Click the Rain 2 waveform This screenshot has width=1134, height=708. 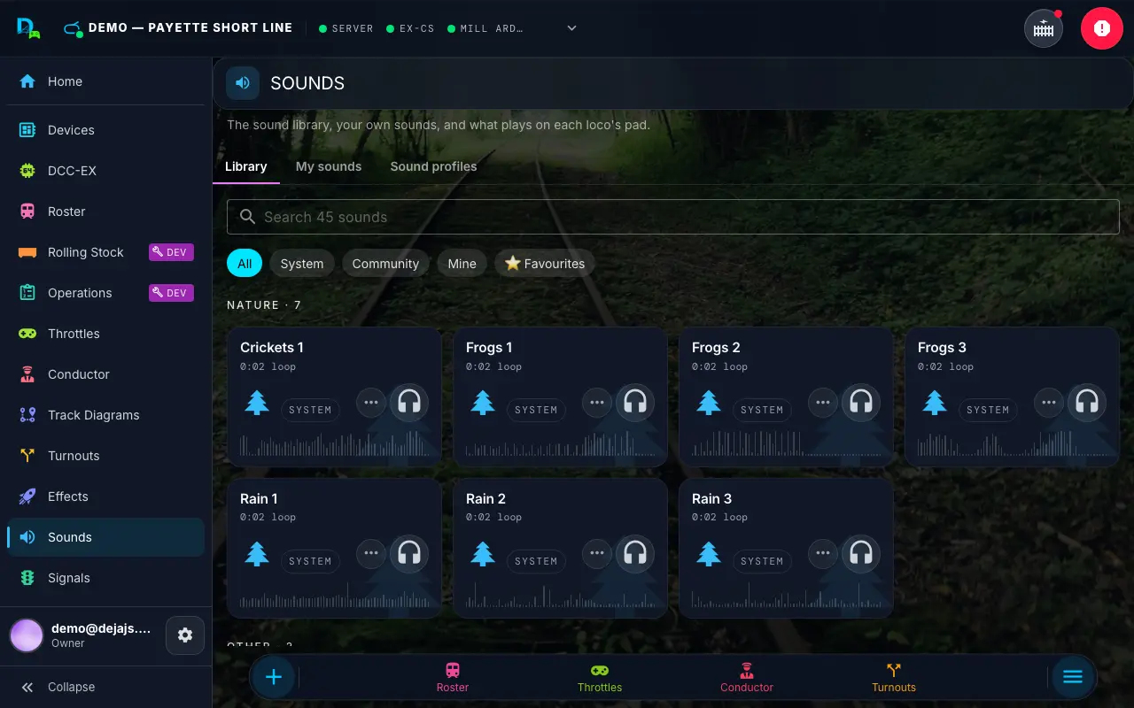pyautogui.click(x=560, y=594)
